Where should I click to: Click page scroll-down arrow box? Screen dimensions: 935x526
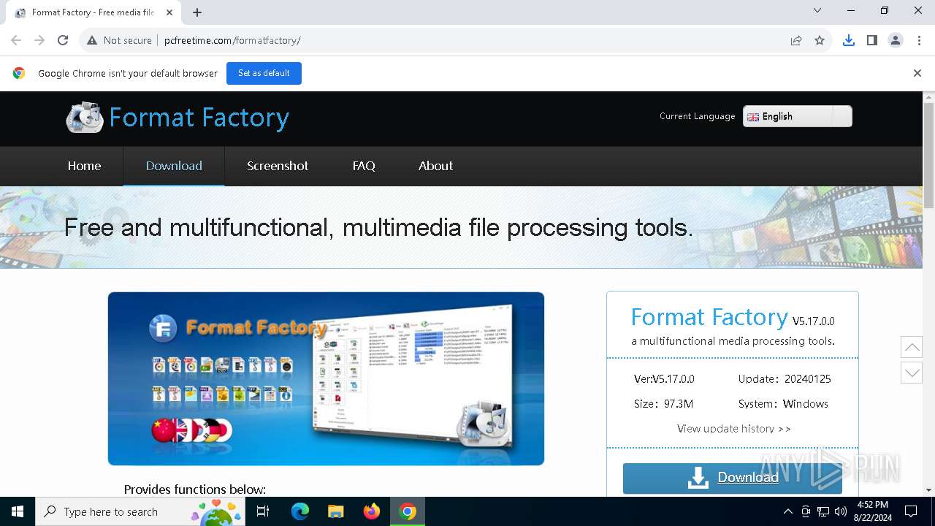tap(912, 373)
